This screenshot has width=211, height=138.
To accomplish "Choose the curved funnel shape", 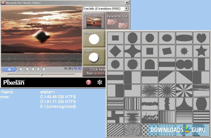I will (x=184, y=104).
